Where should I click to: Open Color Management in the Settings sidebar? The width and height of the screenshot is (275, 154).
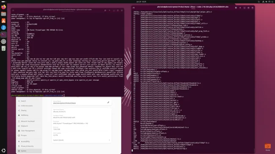click(29, 131)
